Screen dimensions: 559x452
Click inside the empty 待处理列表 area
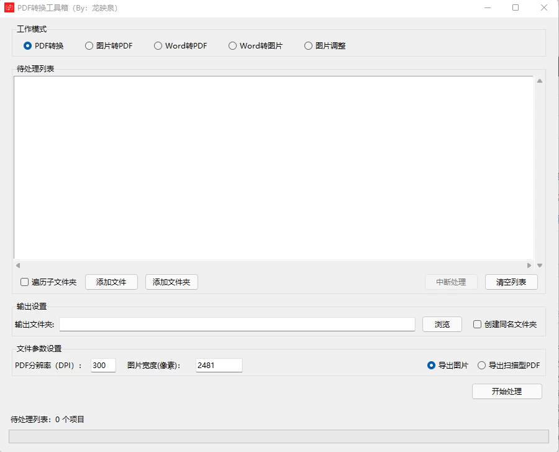pyautogui.click(x=273, y=168)
